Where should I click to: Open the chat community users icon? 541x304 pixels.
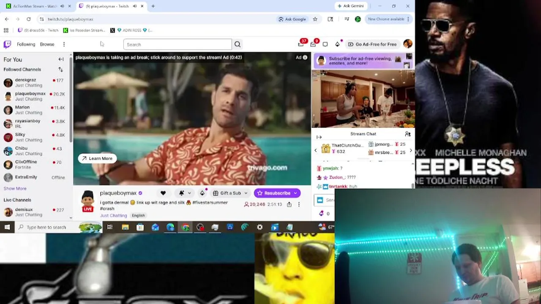(x=408, y=134)
